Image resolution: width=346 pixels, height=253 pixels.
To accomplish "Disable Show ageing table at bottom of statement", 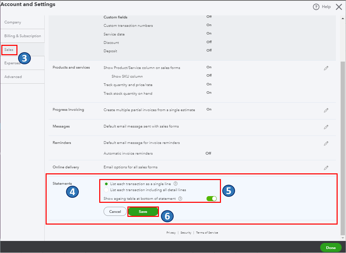I will point(212,198).
